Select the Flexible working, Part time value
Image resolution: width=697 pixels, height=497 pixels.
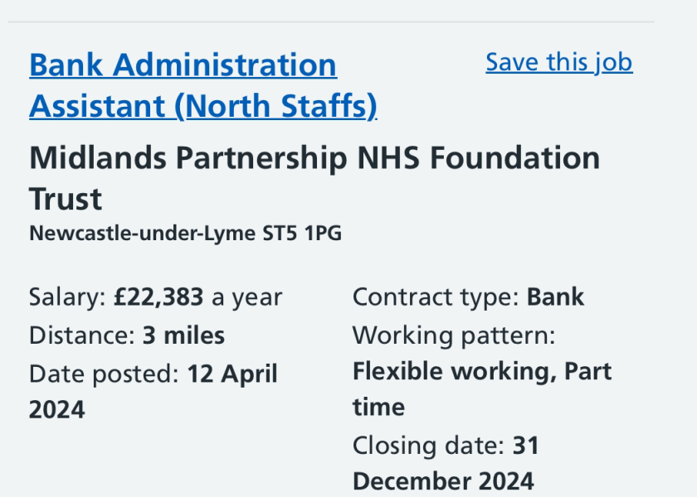pyautogui.click(x=481, y=371)
